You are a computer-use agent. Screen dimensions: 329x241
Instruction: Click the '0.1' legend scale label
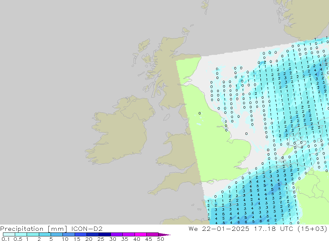6,239
